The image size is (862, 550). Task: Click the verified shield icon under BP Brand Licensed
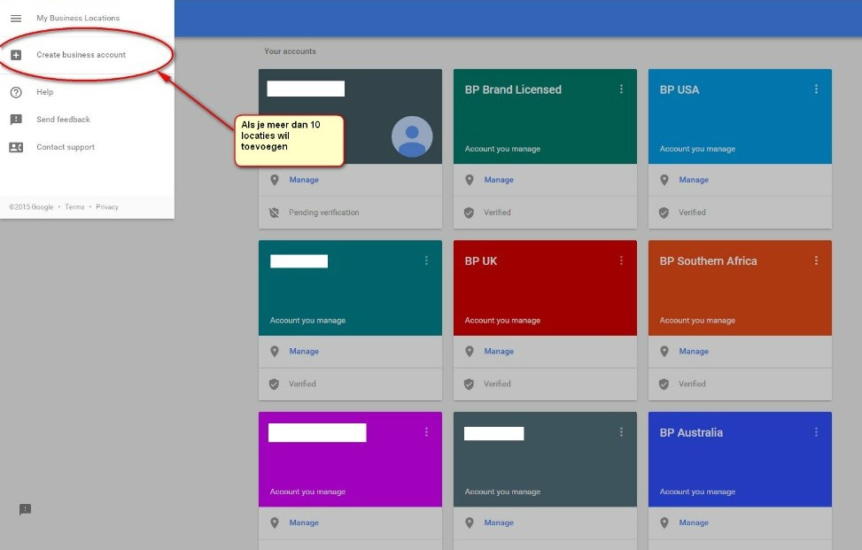click(469, 213)
